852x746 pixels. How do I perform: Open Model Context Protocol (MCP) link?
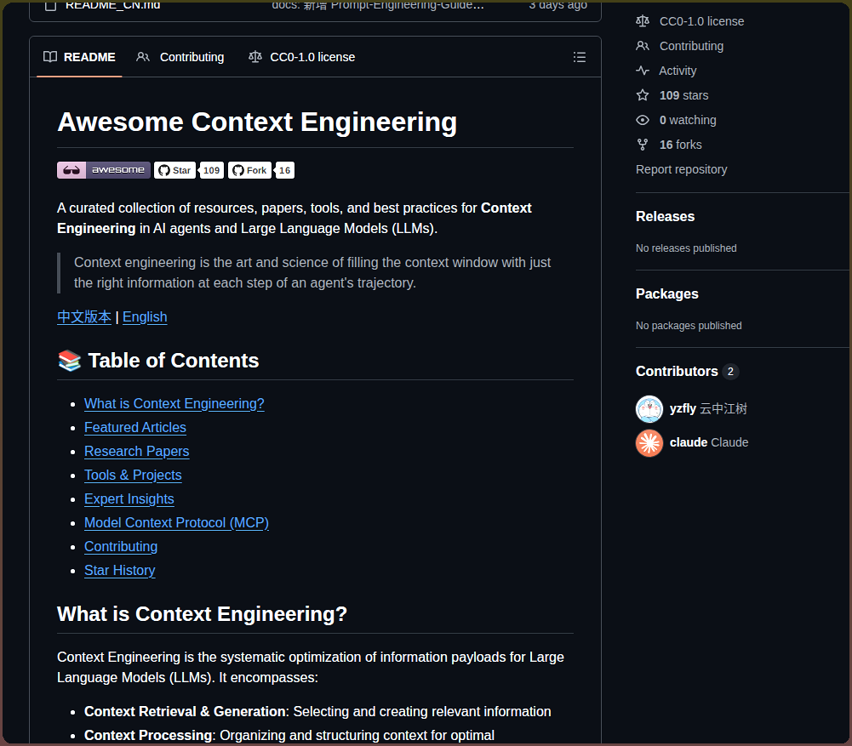(176, 523)
